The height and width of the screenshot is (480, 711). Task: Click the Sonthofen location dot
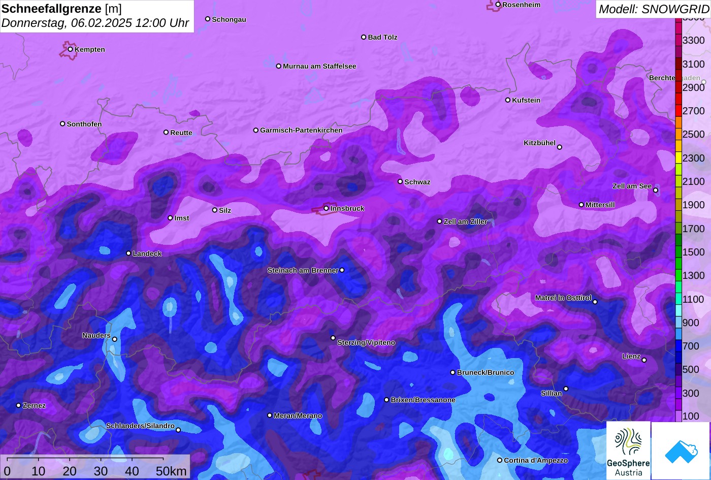[62, 123]
